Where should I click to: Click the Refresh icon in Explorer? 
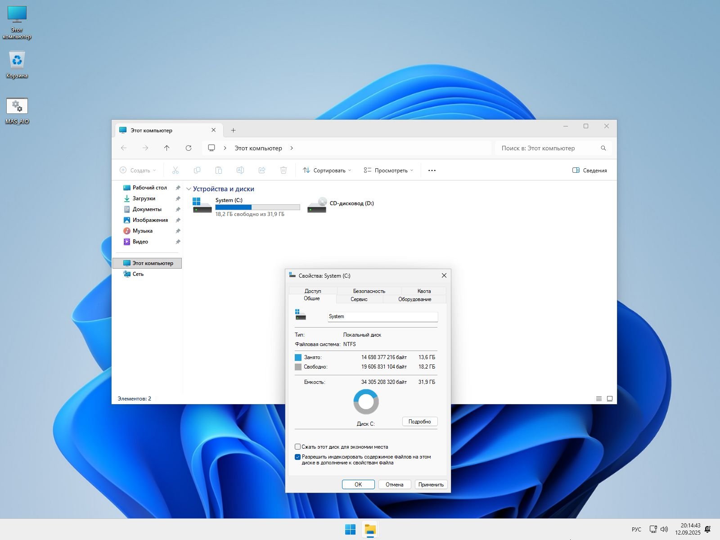(189, 148)
